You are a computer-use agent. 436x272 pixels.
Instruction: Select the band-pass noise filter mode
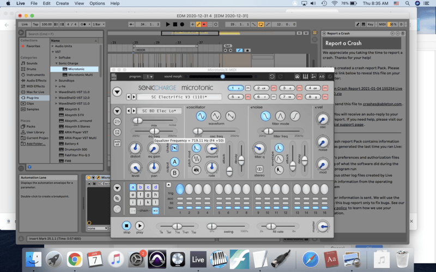tap(280, 116)
